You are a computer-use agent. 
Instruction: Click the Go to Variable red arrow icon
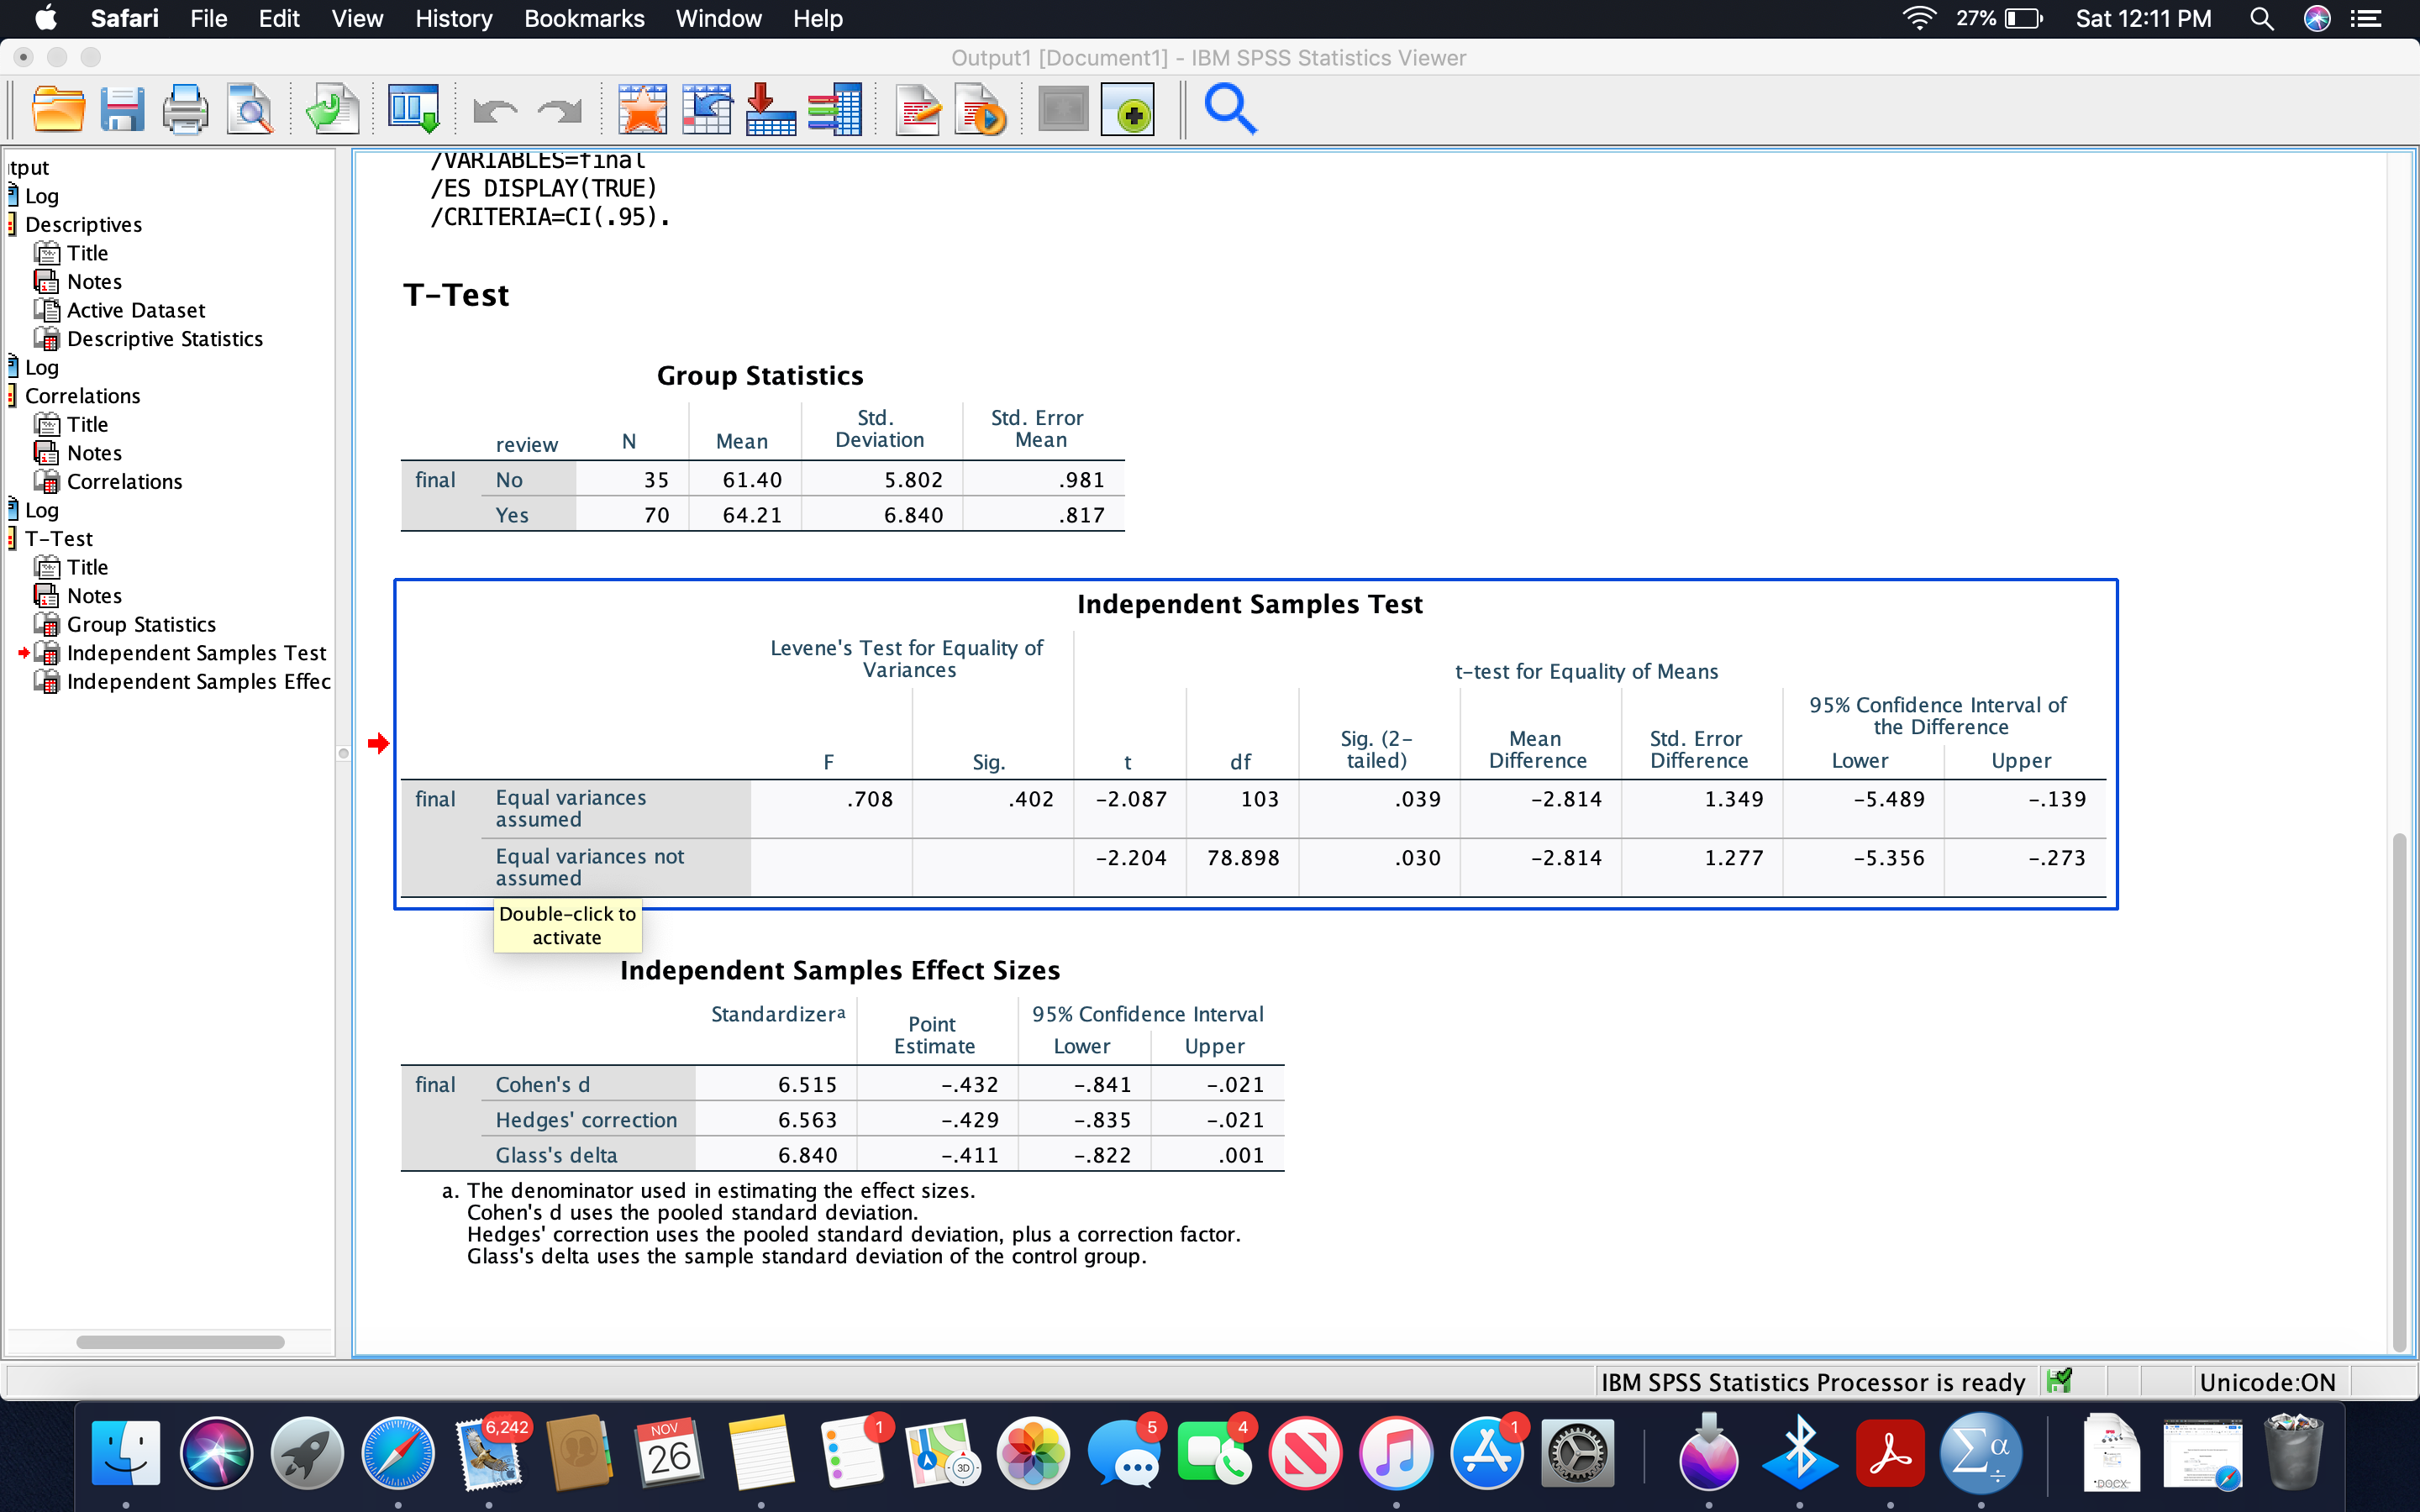click(x=771, y=108)
